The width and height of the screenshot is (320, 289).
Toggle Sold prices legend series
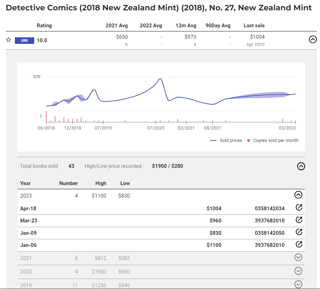(226, 141)
